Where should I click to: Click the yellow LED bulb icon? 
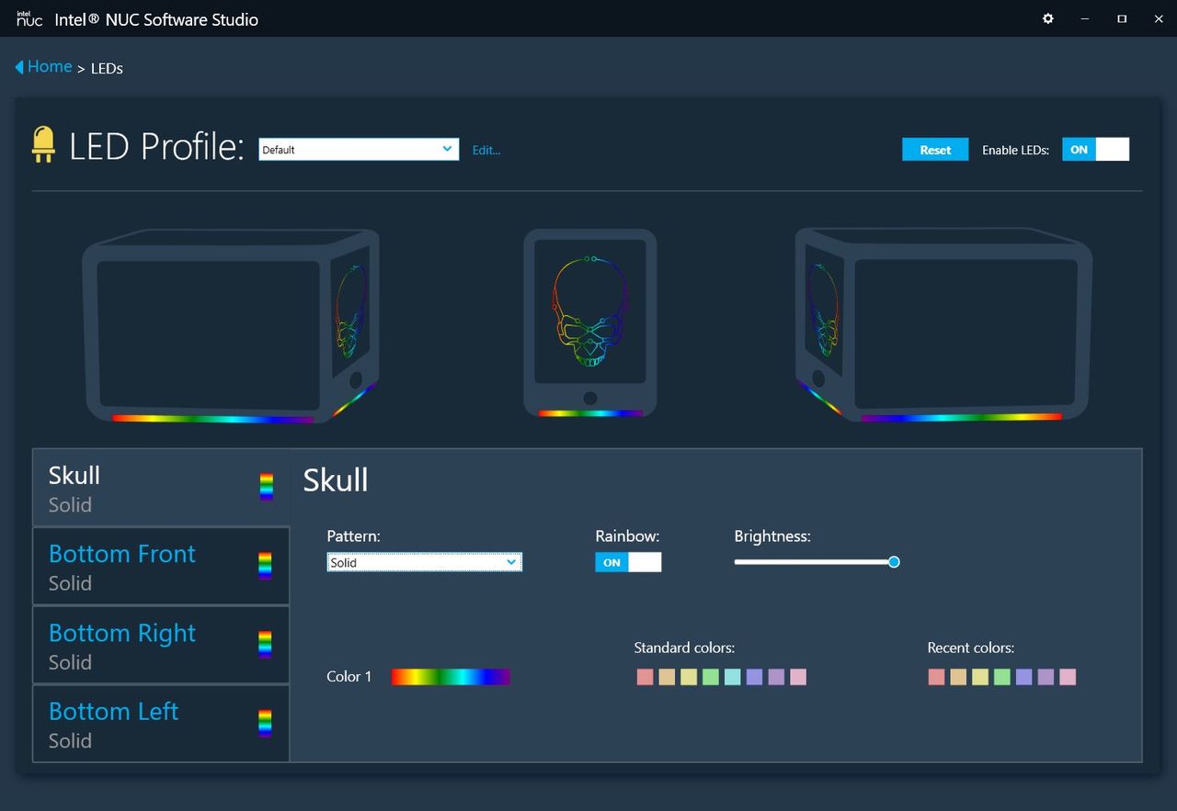point(43,145)
